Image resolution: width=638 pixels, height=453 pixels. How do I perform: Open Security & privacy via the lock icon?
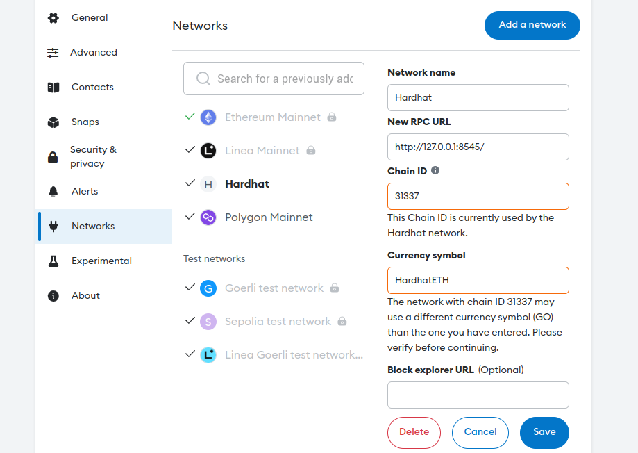click(53, 156)
